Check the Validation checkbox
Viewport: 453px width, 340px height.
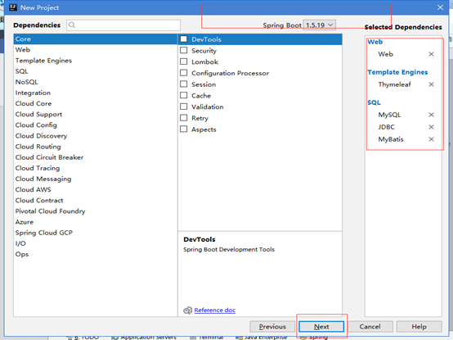184,107
